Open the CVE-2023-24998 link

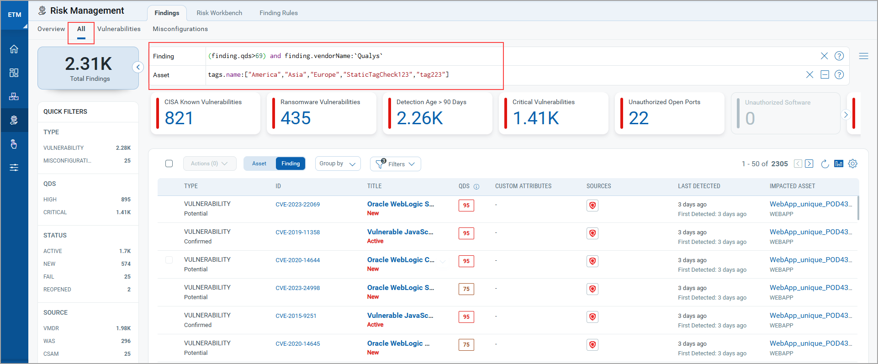[298, 288]
